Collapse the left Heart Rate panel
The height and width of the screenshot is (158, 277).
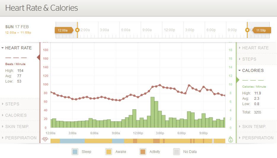point(18,48)
